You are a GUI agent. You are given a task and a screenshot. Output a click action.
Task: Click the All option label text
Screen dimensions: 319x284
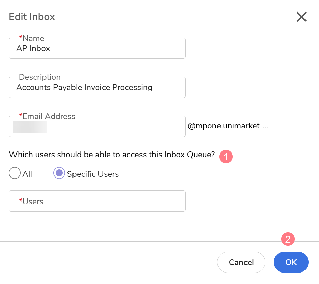pos(27,174)
